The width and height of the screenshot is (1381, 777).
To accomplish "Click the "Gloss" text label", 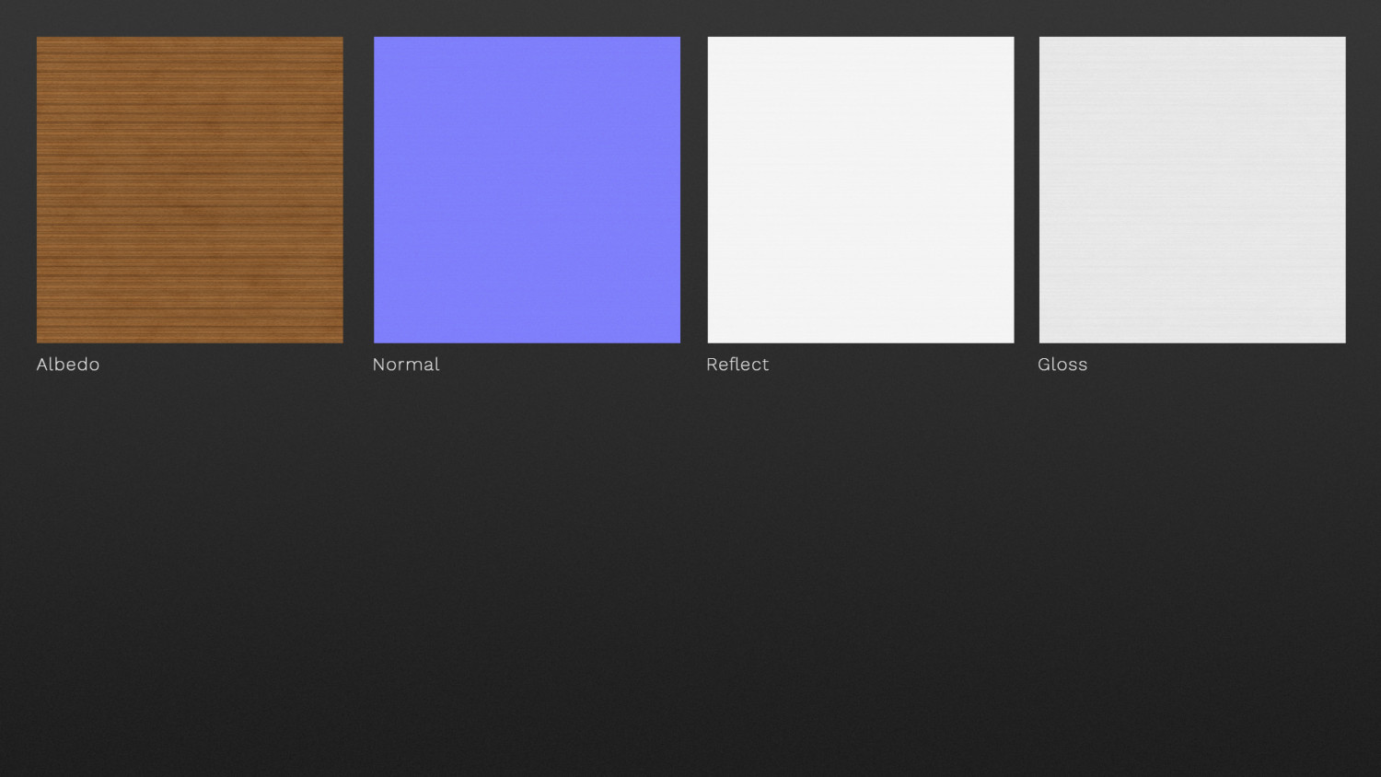I will pyautogui.click(x=1062, y=365).
